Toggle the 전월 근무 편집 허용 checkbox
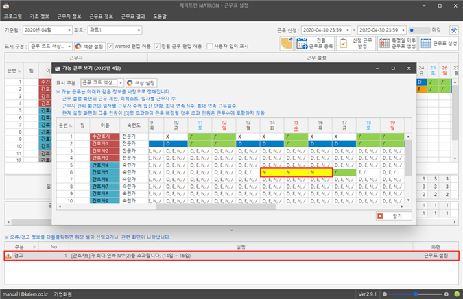Screen dimensions: 463x299 (x=158, y=47)
